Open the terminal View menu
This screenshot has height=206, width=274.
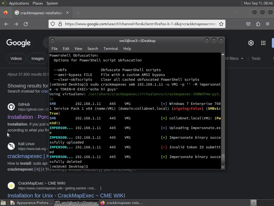pos(78,49)
